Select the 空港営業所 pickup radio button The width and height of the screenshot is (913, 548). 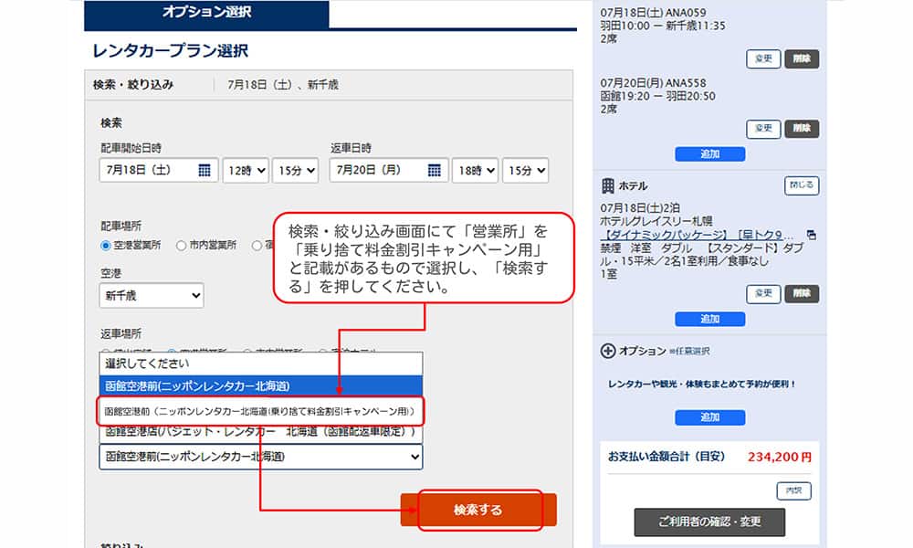point(105,246)
